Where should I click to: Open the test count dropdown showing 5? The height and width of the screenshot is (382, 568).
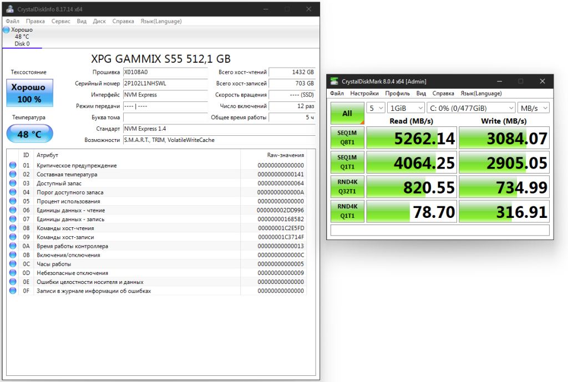coord(376,108)
